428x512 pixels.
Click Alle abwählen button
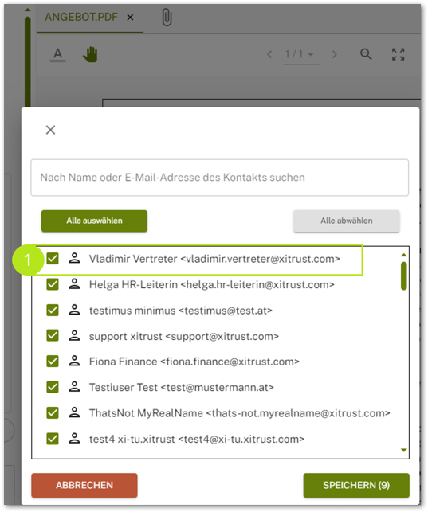(x=347, y=221)
